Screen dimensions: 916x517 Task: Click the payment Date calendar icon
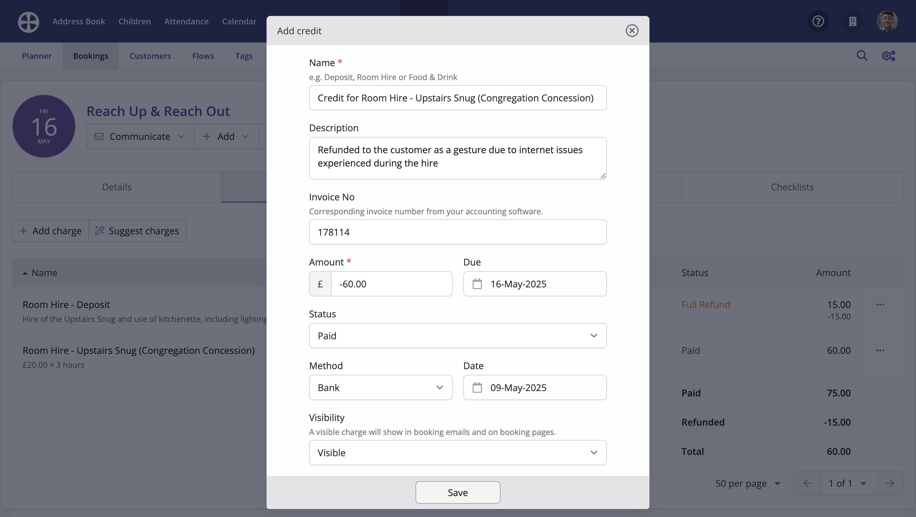[477, 387]
